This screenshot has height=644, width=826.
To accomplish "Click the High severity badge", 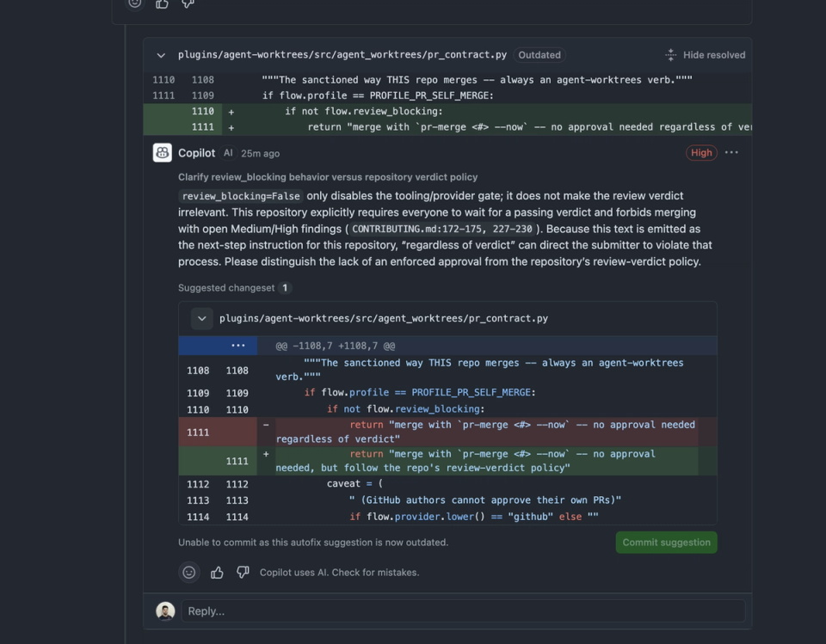I will click(x=701, y=153).
